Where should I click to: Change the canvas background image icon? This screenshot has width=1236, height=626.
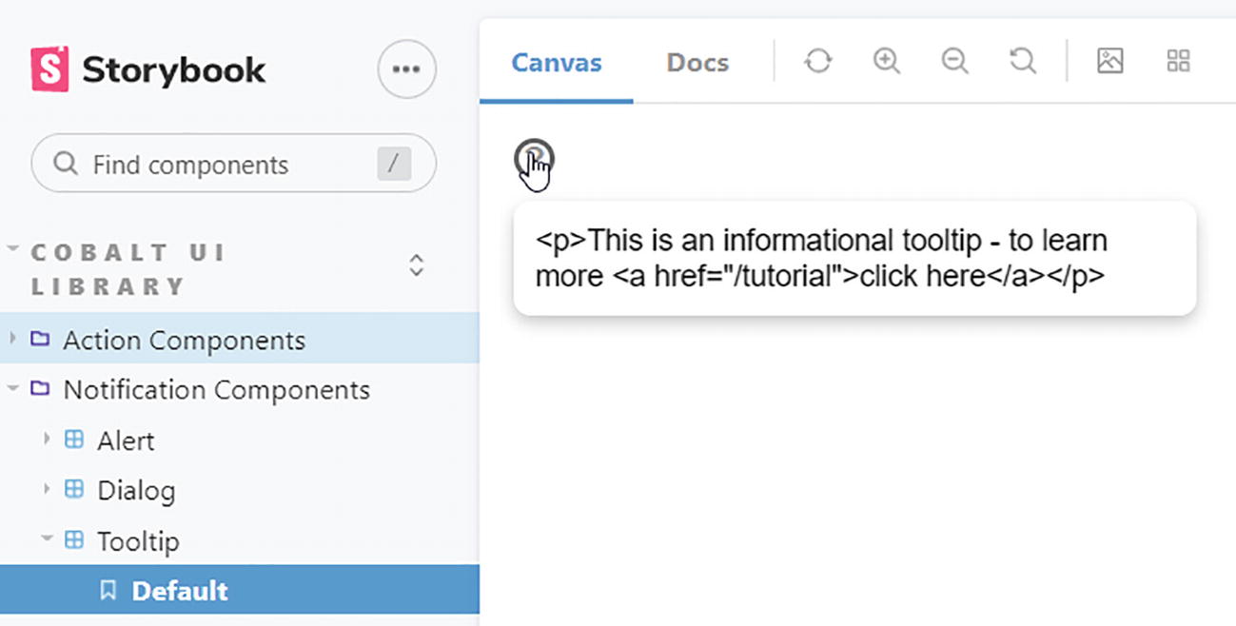pyautogui.click(x=1109, y=62)
